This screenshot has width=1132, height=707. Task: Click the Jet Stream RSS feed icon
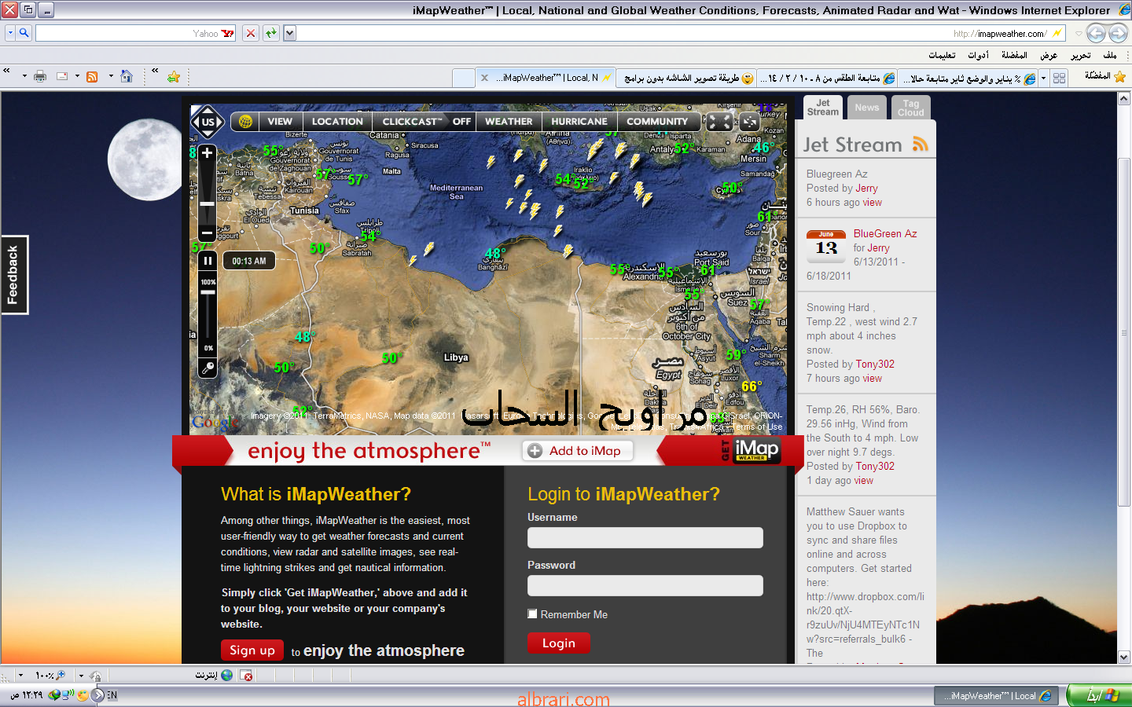point(921,145)
